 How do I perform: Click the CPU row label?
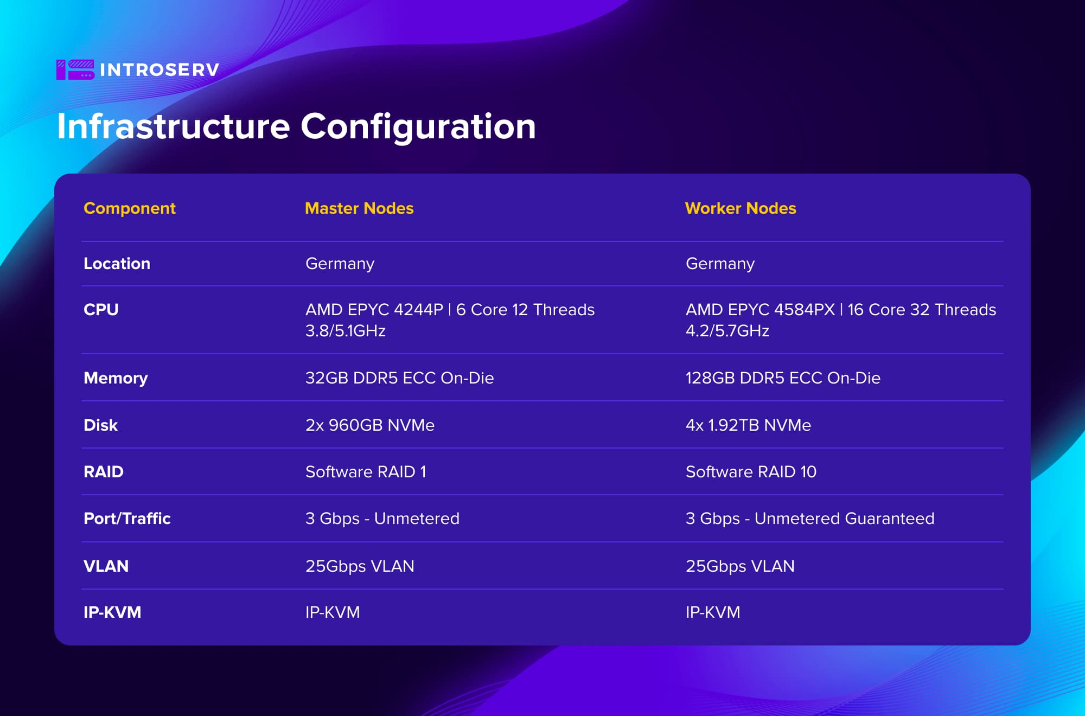pos(101,310)
